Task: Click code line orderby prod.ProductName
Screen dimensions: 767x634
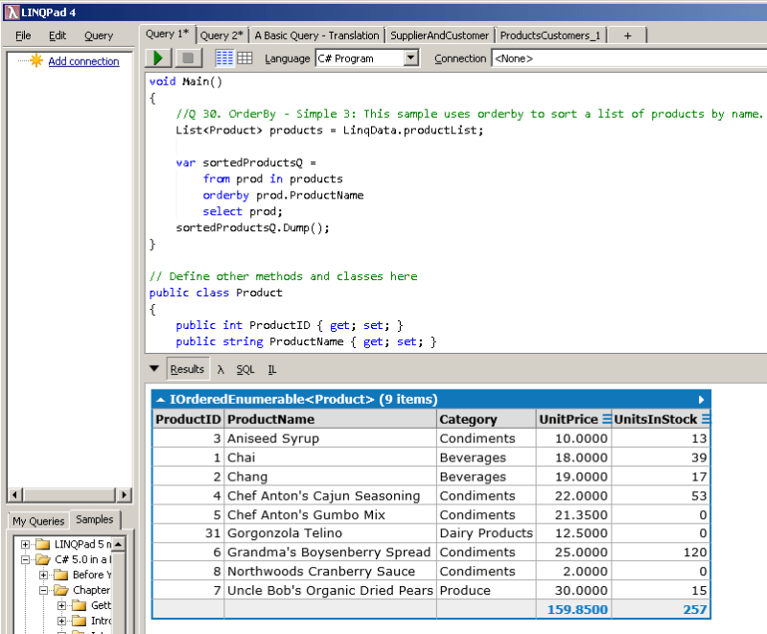Action: [283, 196]
